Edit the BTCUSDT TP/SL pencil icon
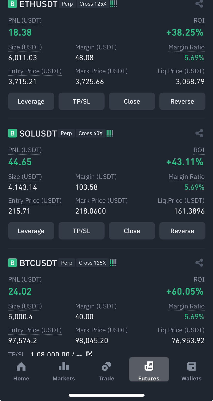The image size is (213, 401). [89, 354]
